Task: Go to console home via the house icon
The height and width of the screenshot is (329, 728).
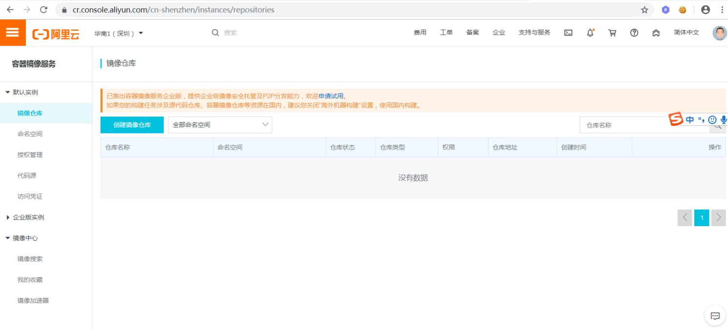Action: (656, 33)
